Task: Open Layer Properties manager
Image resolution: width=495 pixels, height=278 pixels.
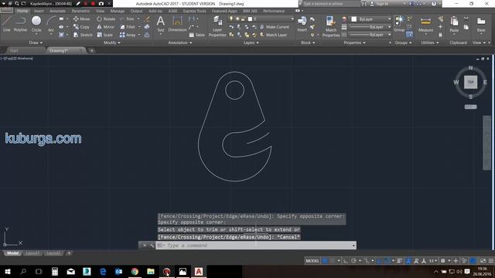Action: click(217, 26)
